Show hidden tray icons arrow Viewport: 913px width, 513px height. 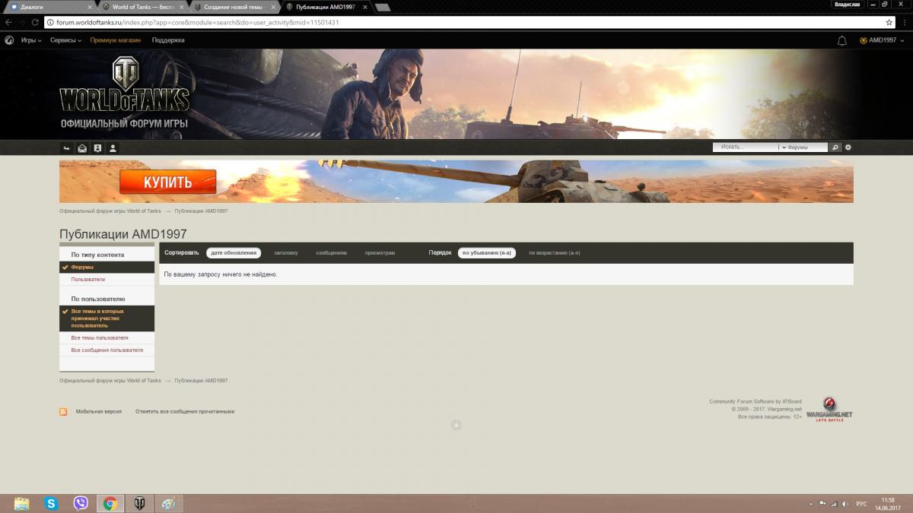click(811, 504)
